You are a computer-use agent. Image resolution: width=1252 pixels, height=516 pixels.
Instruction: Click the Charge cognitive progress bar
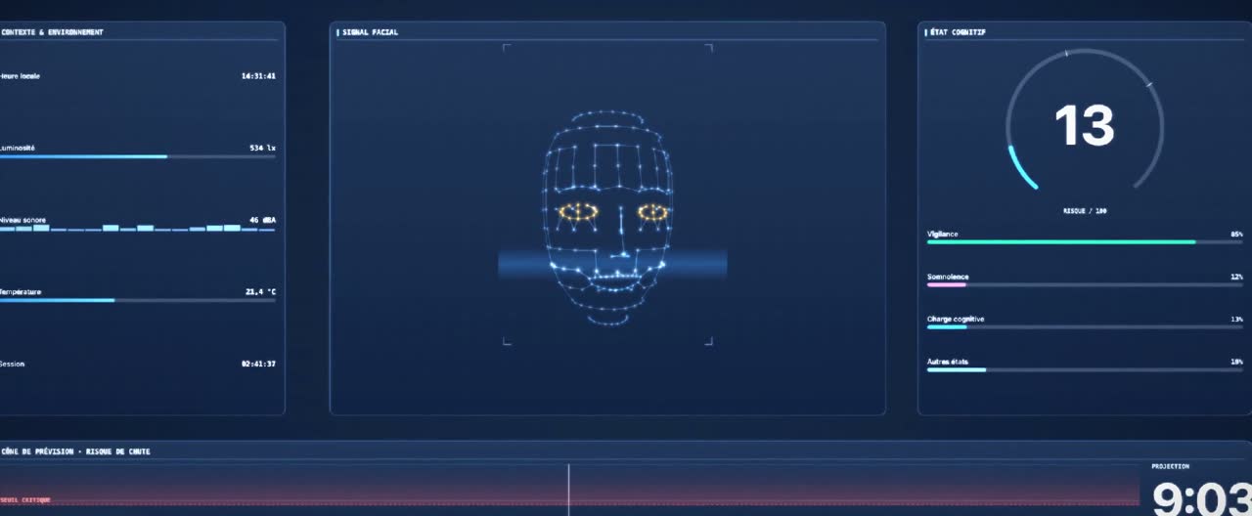click(1085, 327)
